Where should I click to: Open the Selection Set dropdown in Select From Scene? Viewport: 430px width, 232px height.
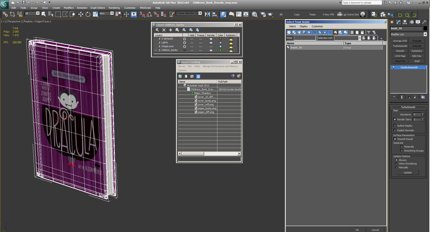[360, 38]
